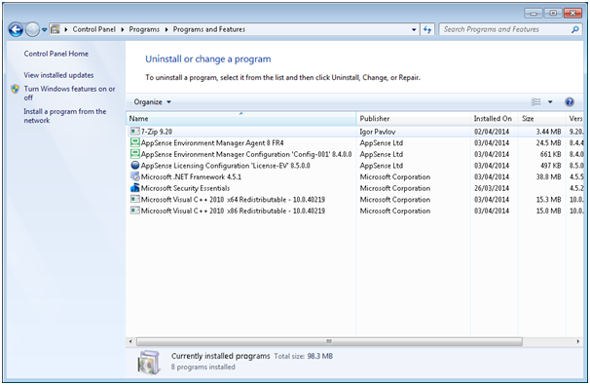Viewport: 590px width, 385px height.
Task: Open the Organize menu
Action: tap(153, 102)
